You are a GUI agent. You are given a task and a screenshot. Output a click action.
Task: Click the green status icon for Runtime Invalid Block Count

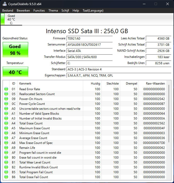[6, 167]
